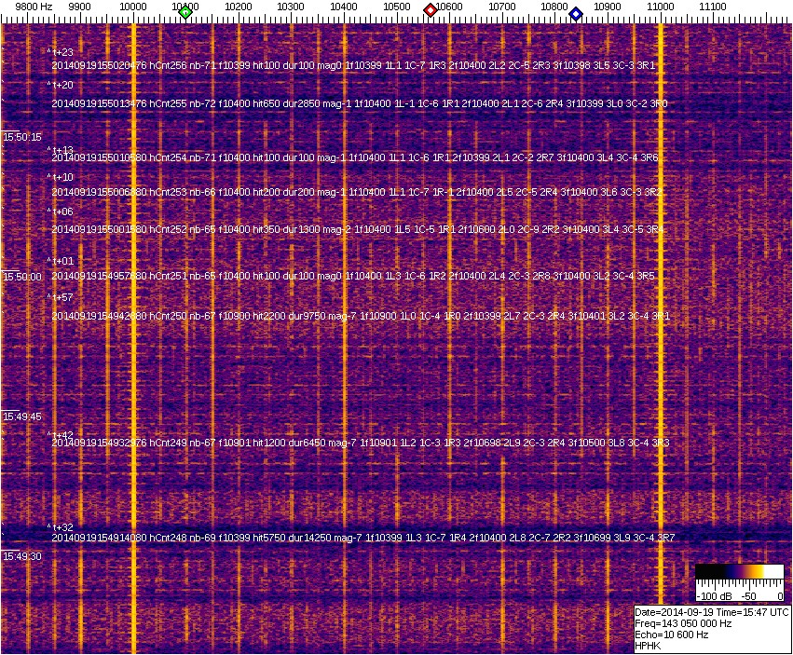793x655 pixels.
Task: Click 10400 on the frequency ruler
Action: click(x=345, y=7)
